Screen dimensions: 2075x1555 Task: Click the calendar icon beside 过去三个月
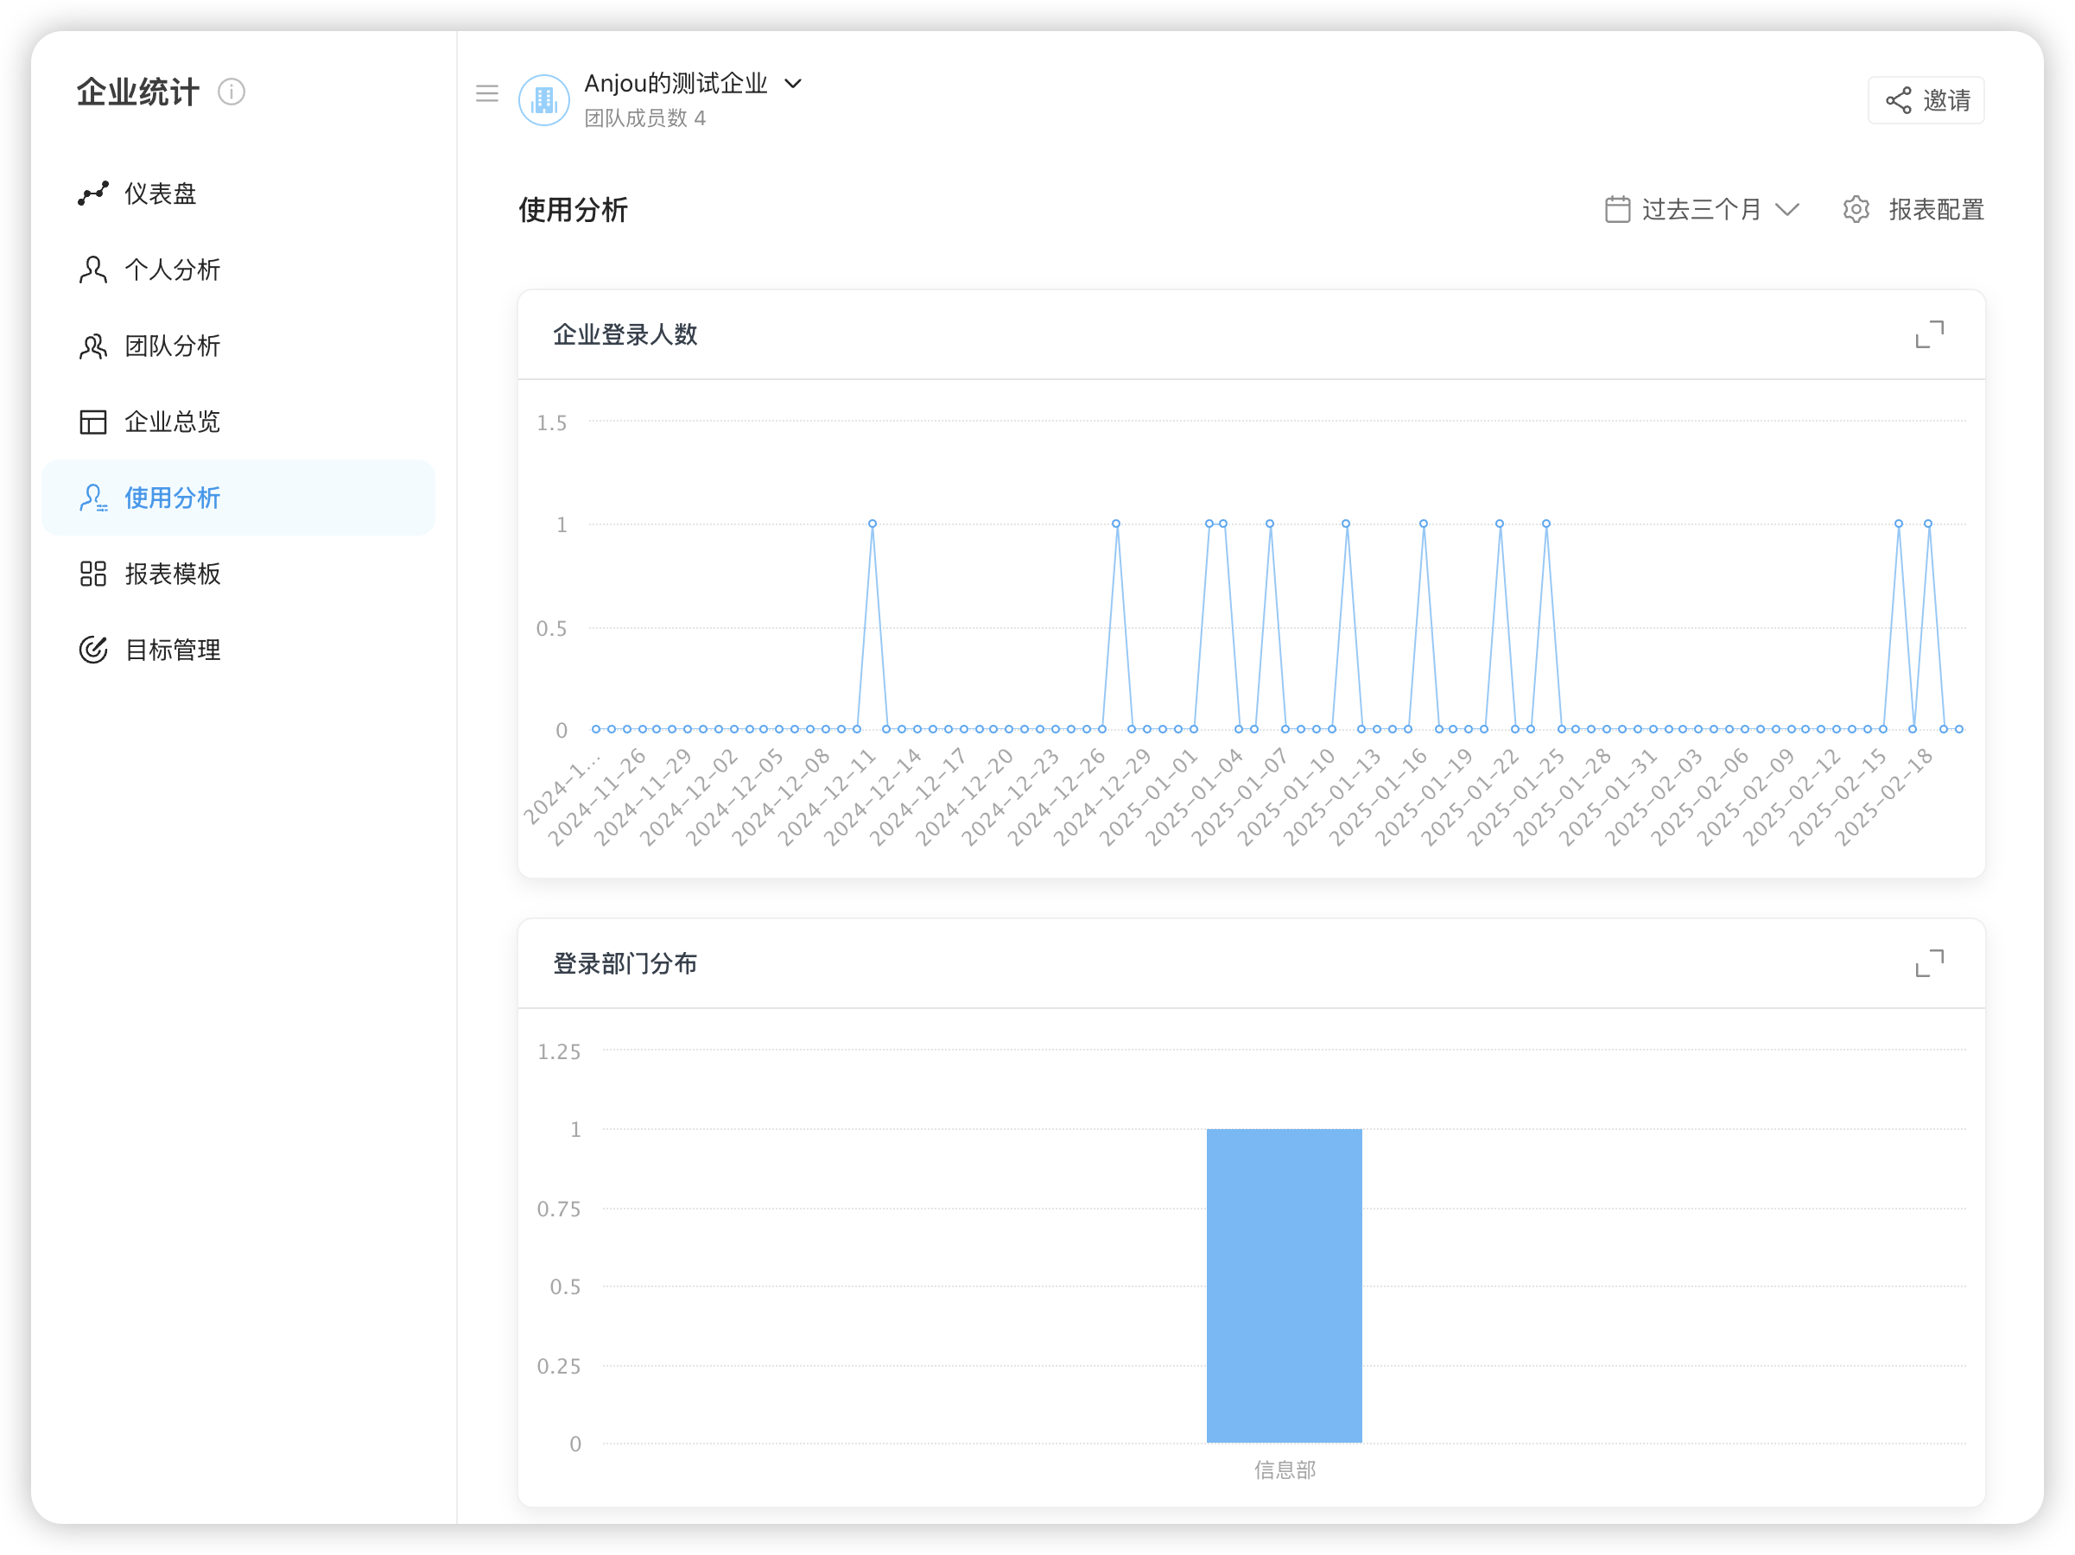(x=1616, y=208)
